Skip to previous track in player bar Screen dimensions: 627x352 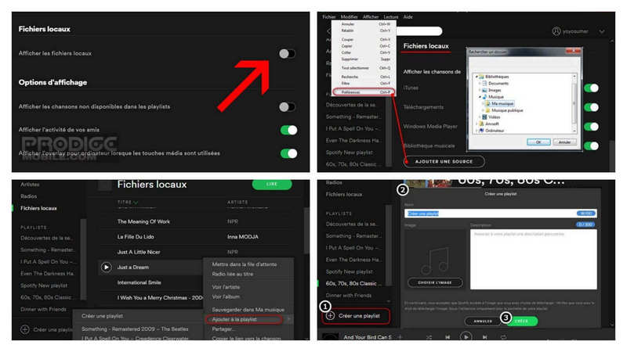coord(448,337)
